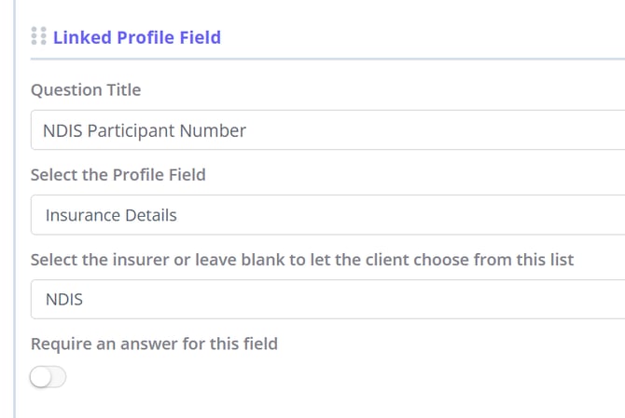Grab the drag handle beside Linked Profile Field

point(38,36)
